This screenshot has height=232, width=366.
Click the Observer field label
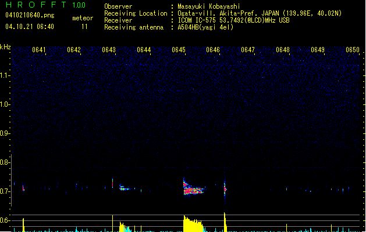click(x=118, y=6)
